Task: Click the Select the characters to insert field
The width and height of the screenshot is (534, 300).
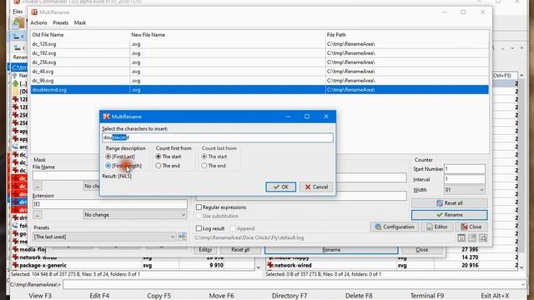Action: (218, 137)
